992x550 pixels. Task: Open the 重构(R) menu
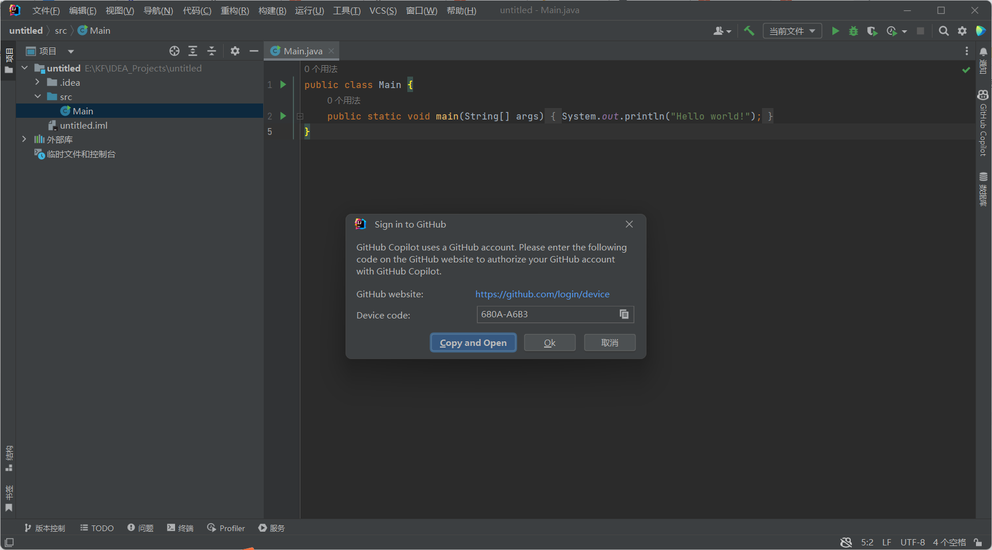coord(235,11)
